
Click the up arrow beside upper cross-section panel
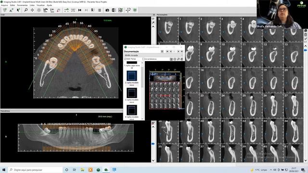click(153, 27)
